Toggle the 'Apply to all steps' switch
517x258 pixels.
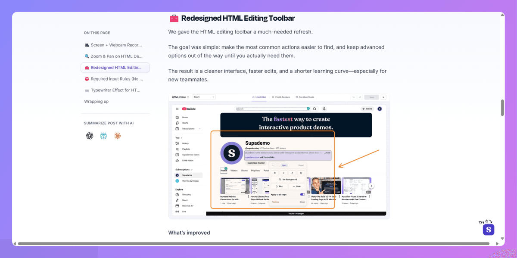tap(302, 195)
